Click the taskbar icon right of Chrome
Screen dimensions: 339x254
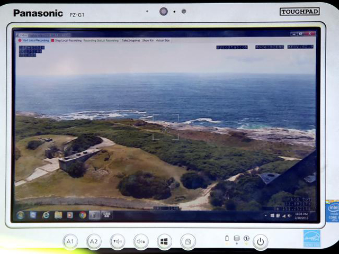click(95, 215)
